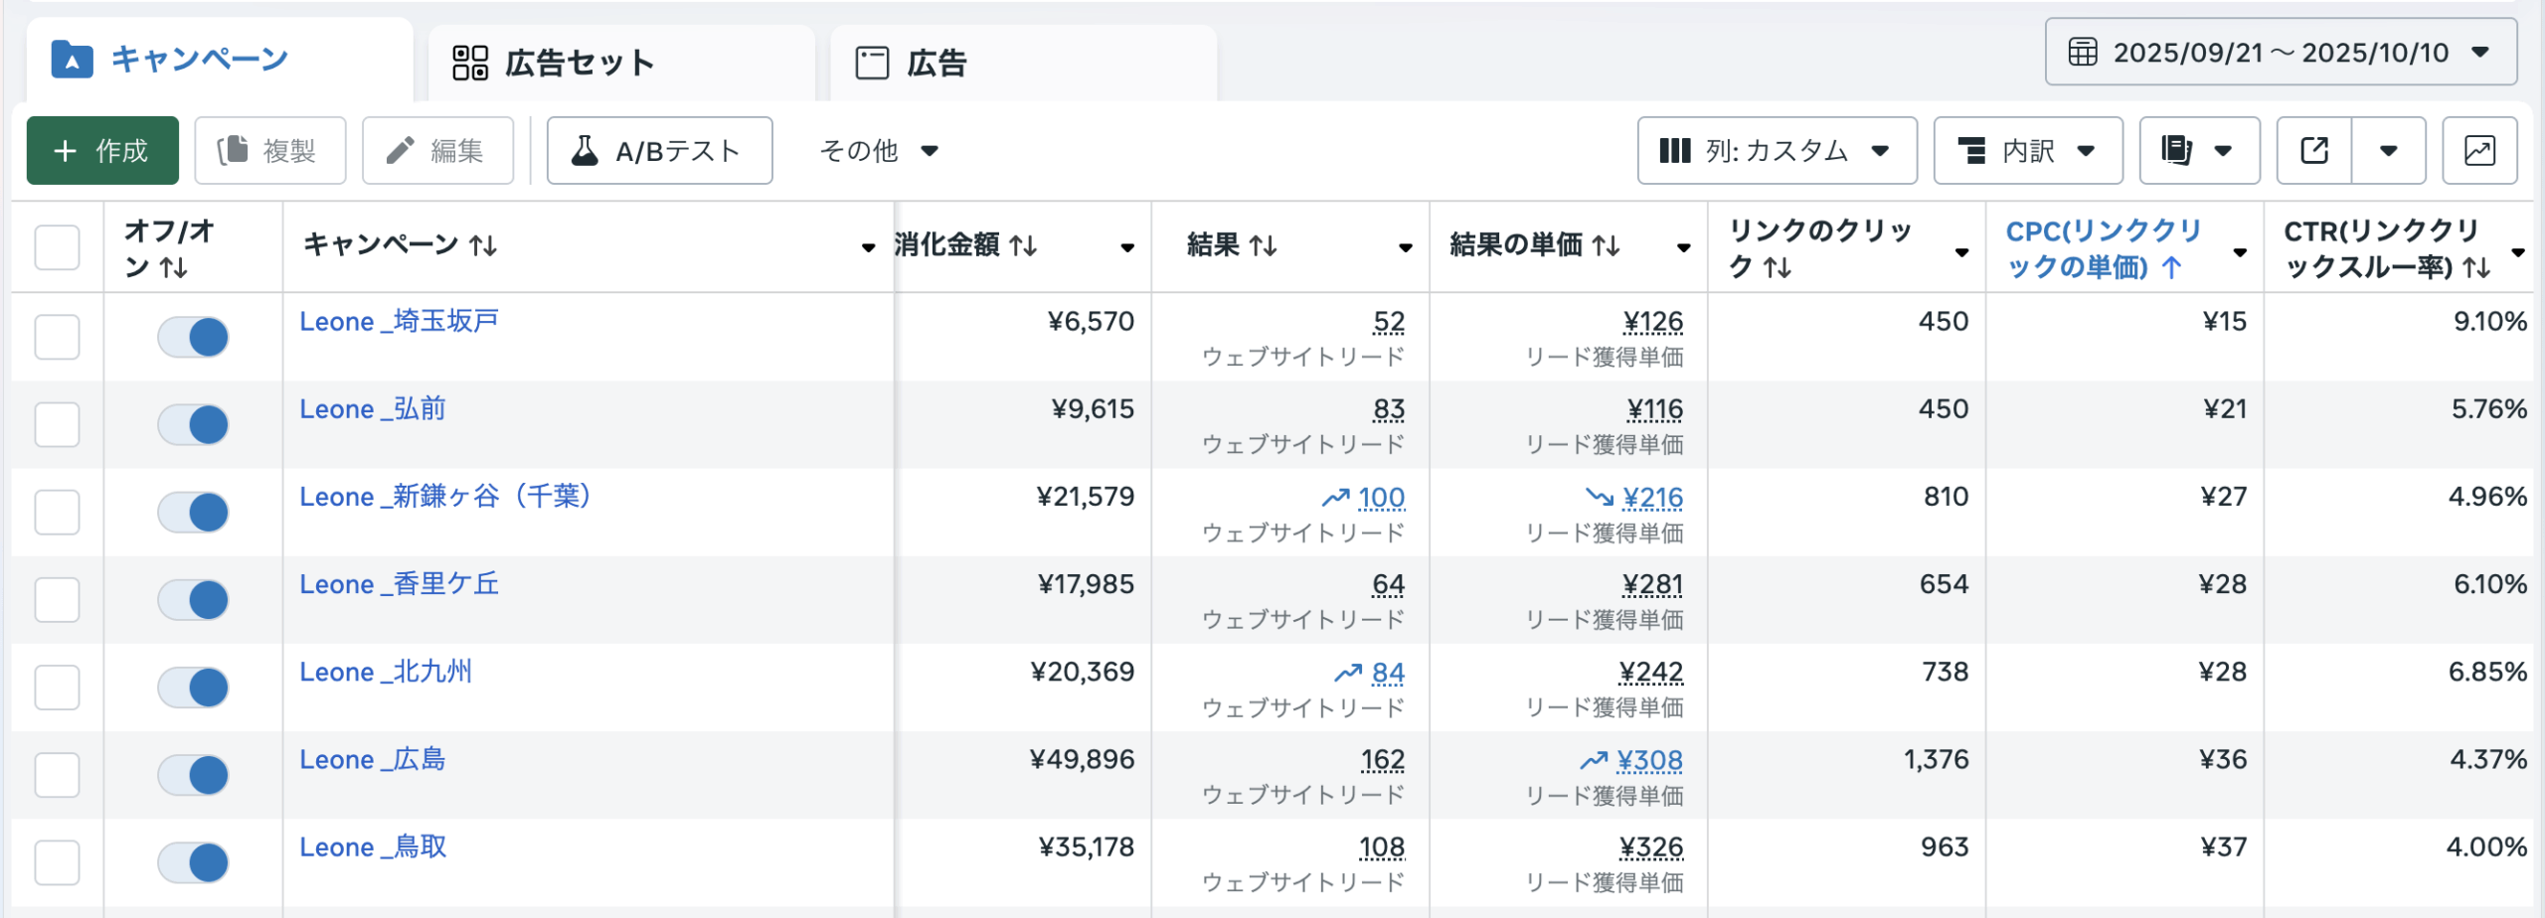The height and width of the screenshot is (918, 2545).
Task: Check the select-all header checkbox
Action: pyautogui.click(x=57, y=246)
